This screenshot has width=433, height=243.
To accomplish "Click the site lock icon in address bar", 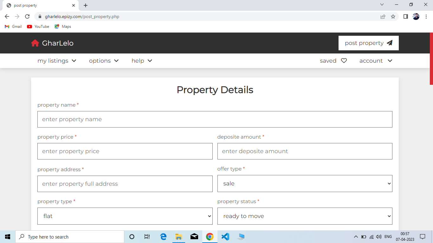I will [x=40, y=16].
